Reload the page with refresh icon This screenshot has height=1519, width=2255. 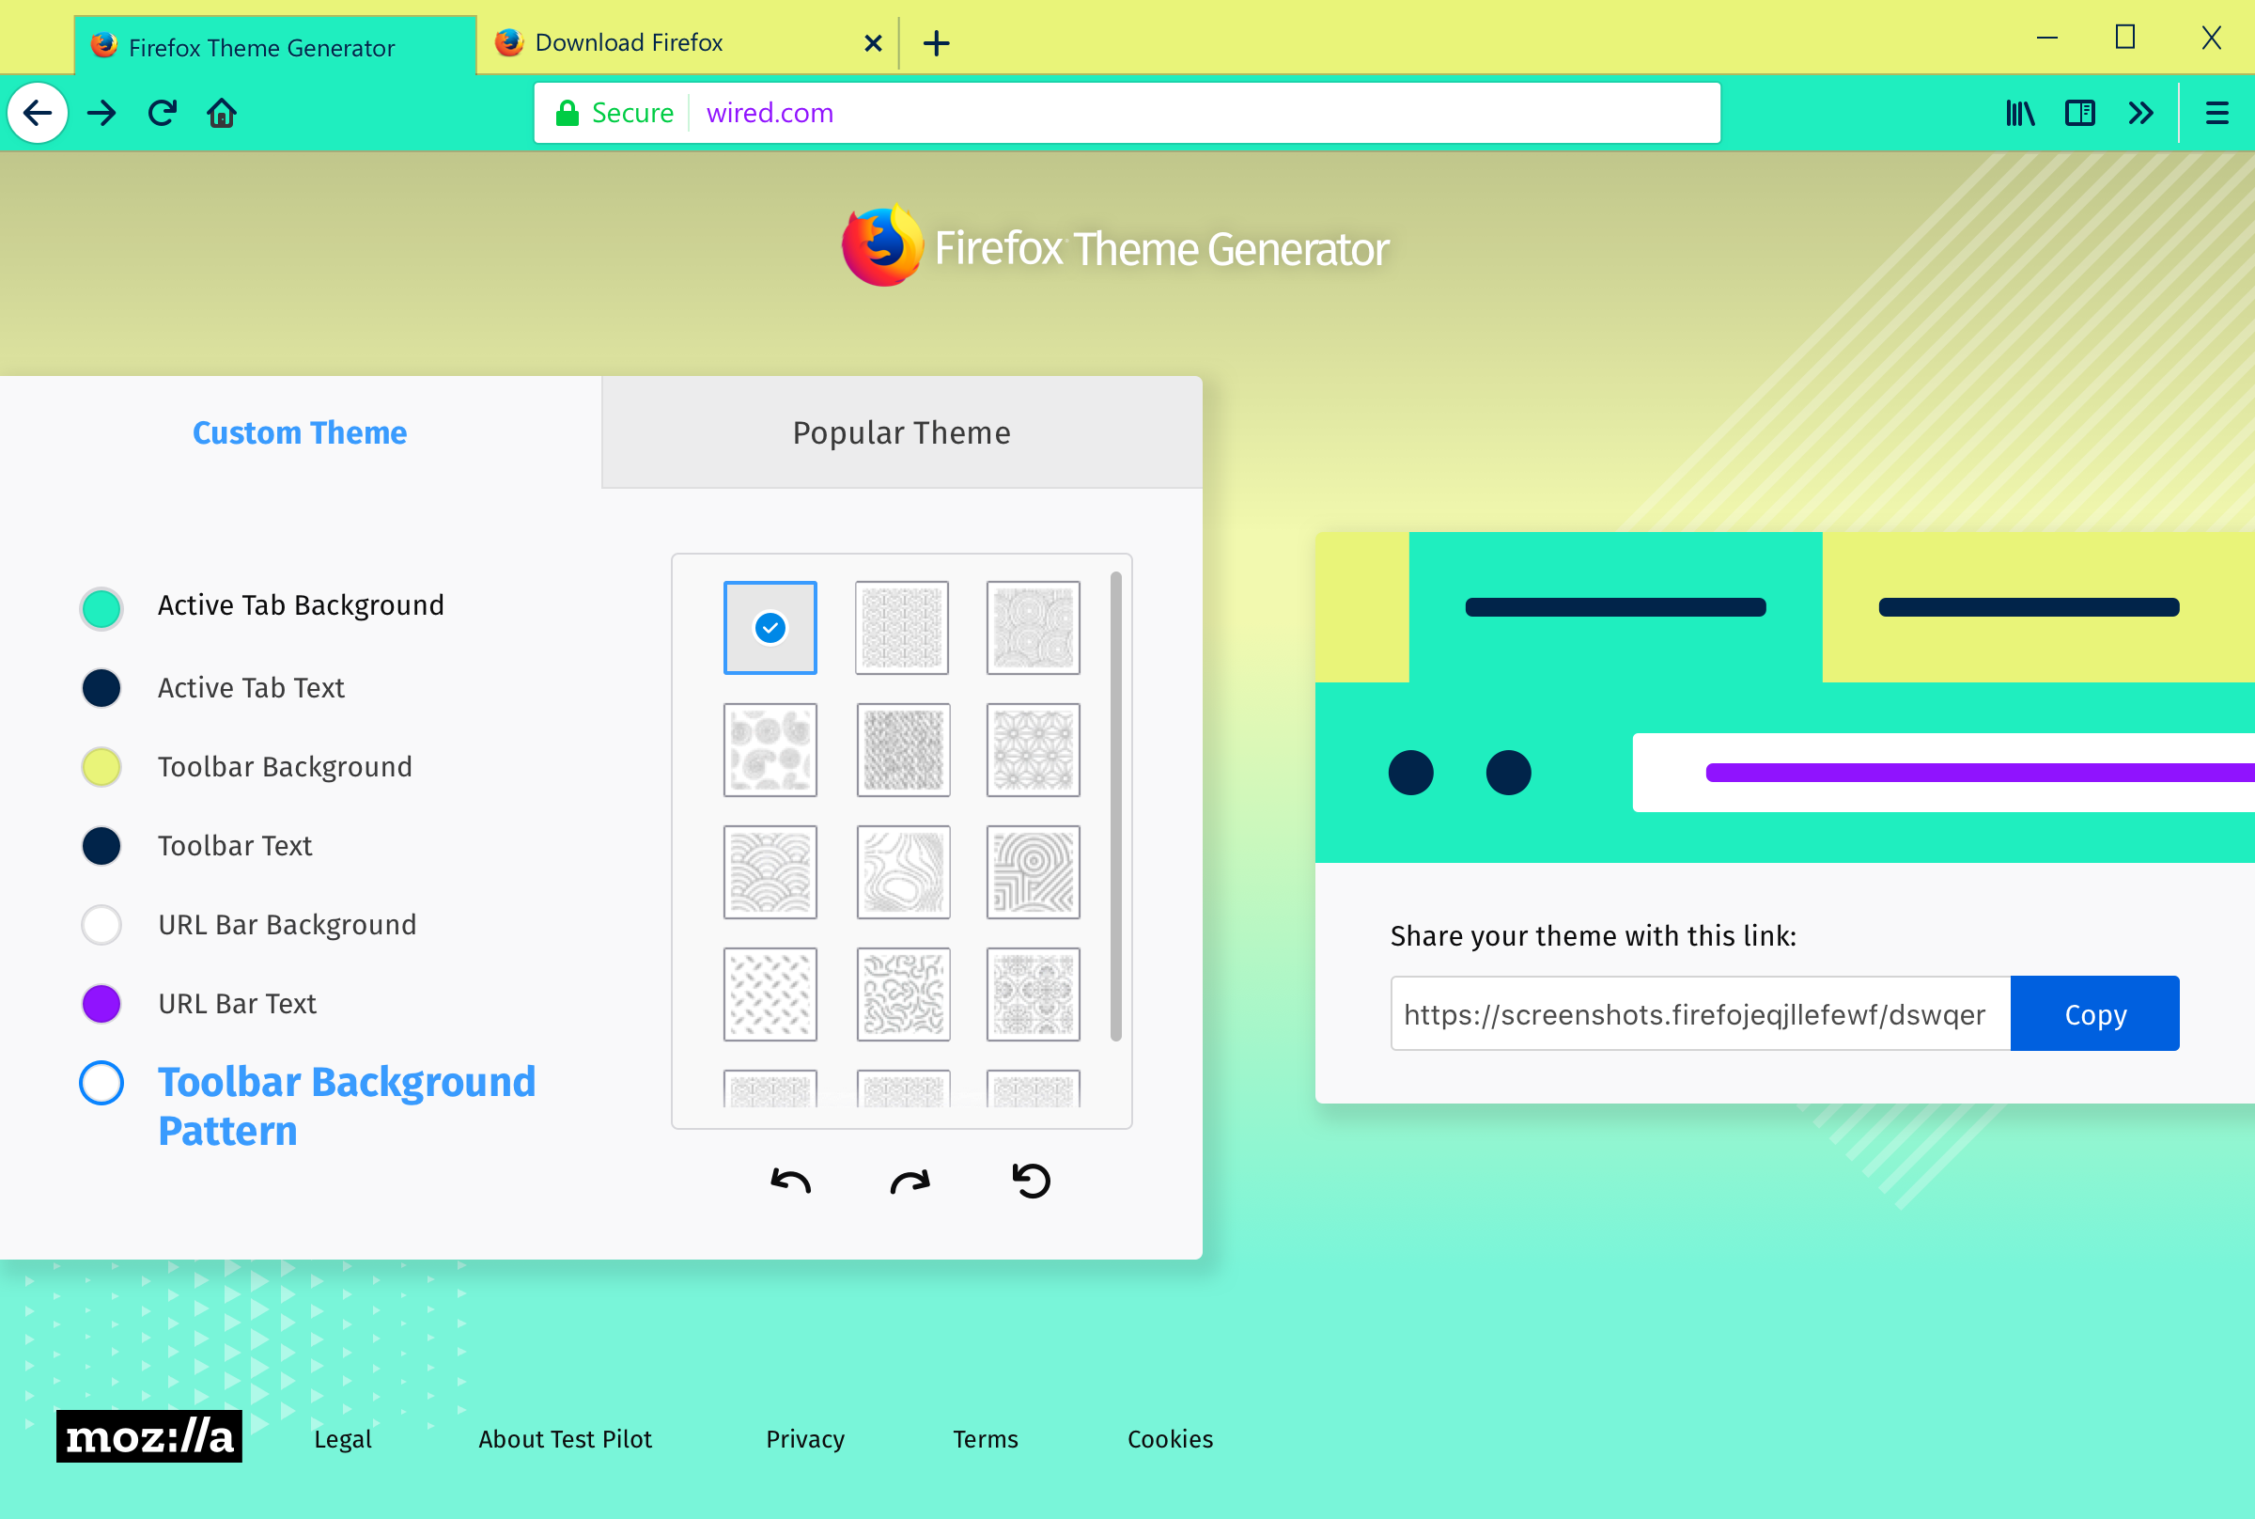point(162,114)
